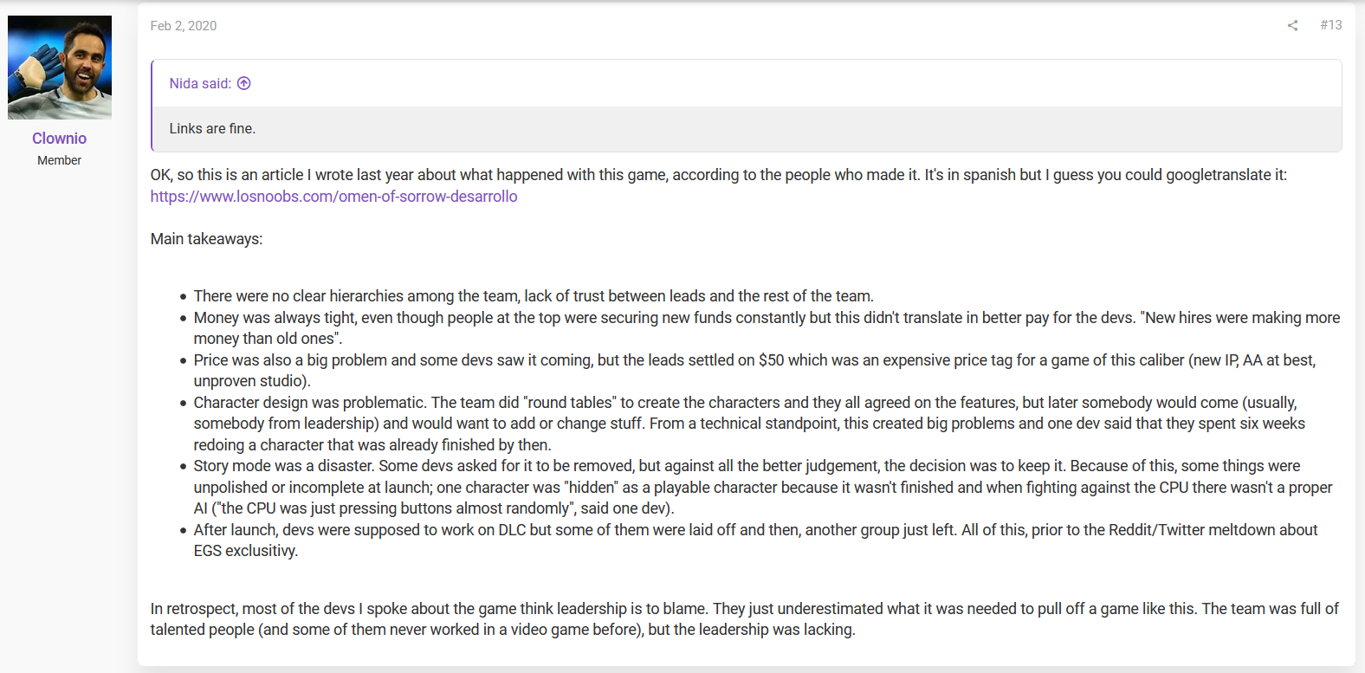Click the bullet about no clear hierarchies
This screenshot has height=673, width=1365.
pyautogui.click(x=534, y=296)
